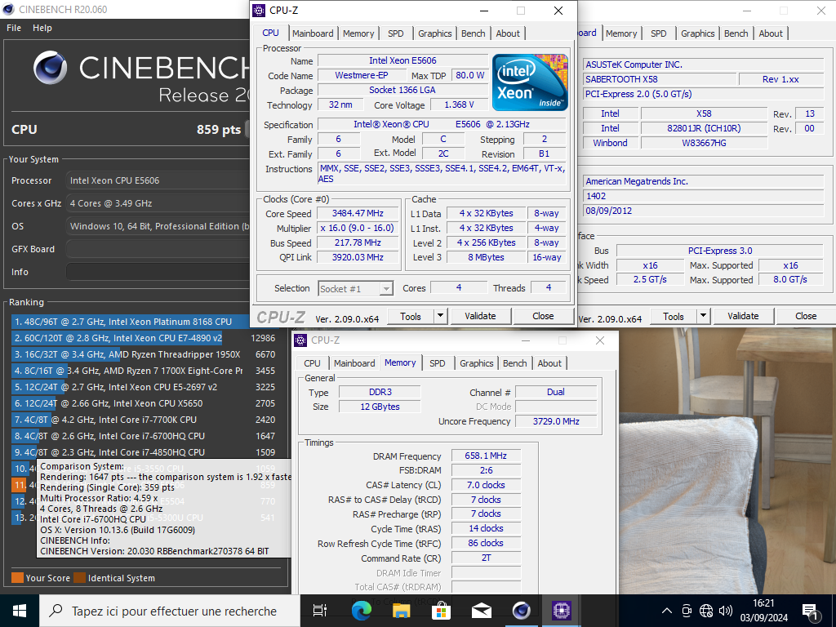Open Microsoft Store taskbar icon
The width and height of the screenshot is (836, 627).
click(x=441, y=611)
